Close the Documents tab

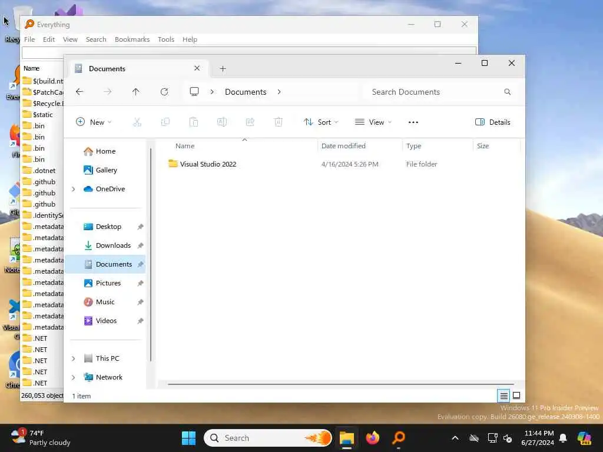pos(197,68)
